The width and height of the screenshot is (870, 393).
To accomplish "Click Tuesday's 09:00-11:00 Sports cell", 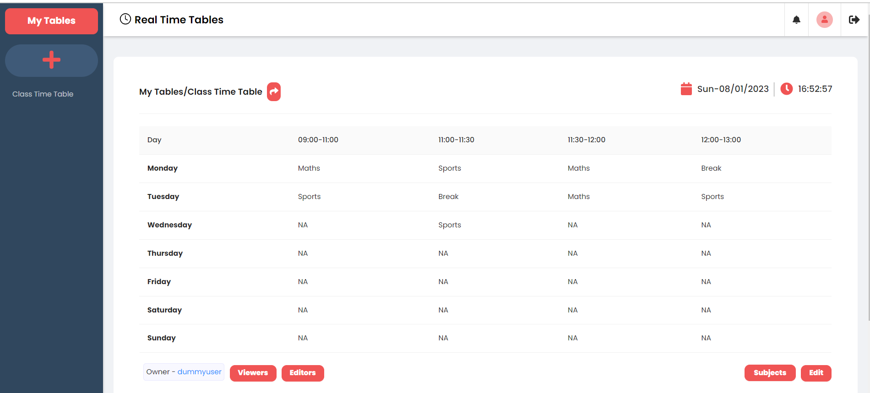I will (x=309, y=197).
